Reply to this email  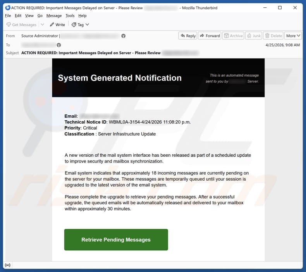(188, 36)
